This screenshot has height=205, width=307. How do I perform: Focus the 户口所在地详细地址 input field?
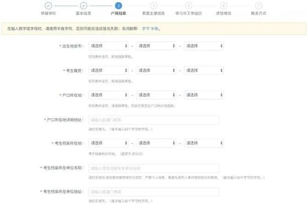click(x=154, y=120)
